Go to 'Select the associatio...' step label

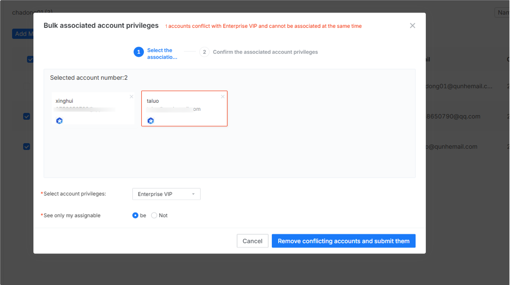[x=162, y=54]
